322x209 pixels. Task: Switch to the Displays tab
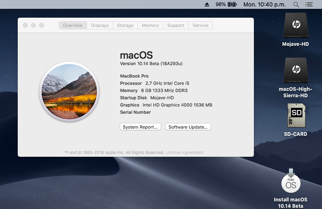(x=100, y=25)
